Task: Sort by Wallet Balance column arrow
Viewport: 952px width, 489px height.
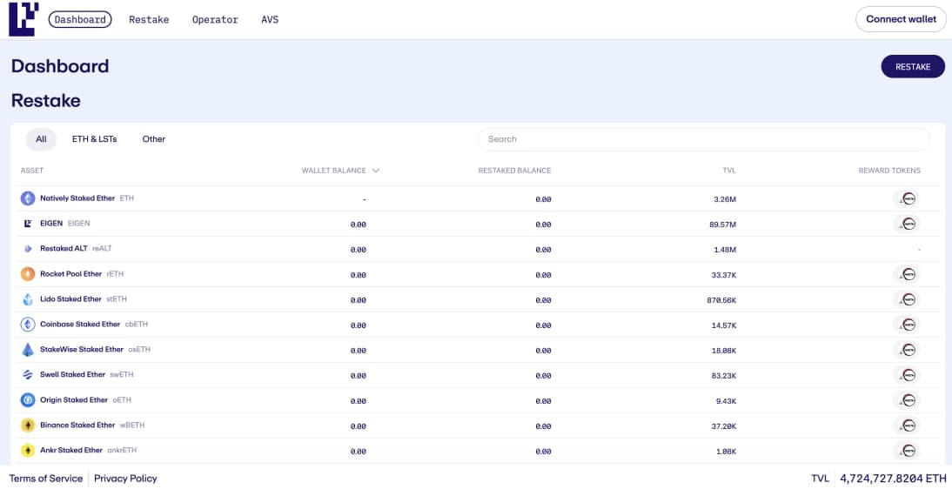Action: (x=375, y=171)
